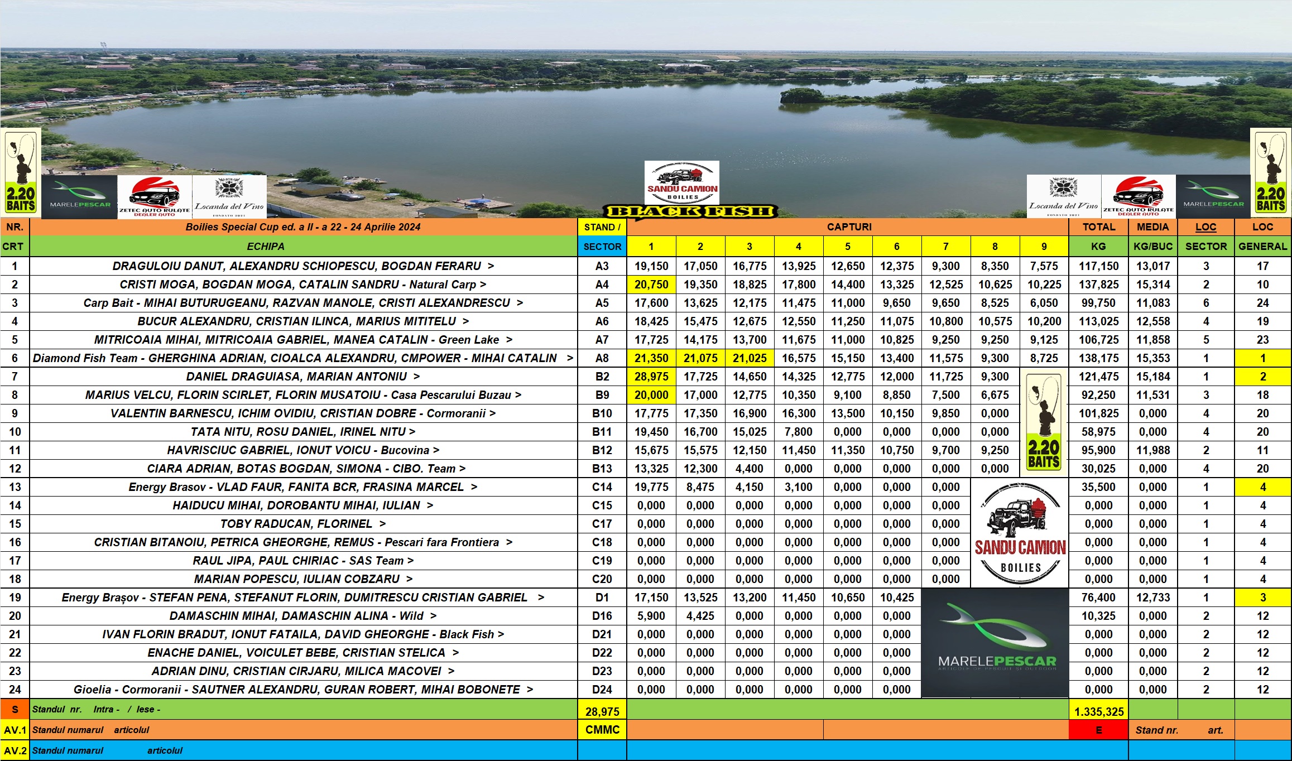Click total KG value 76,400

1098,598
